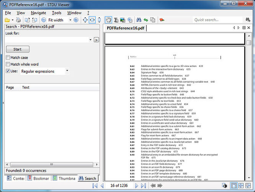Click the Print icon in the toolbar
Image resolution: width=255 pixels, height=192 pixels.
pos(18,20)
